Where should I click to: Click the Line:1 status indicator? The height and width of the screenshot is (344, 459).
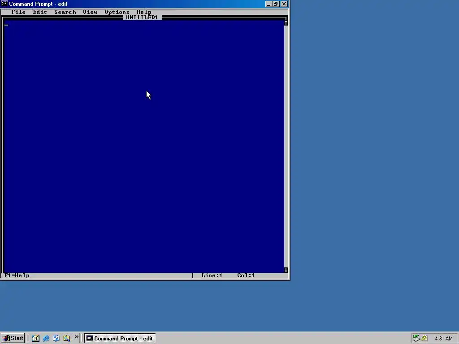tap(212, 275)
